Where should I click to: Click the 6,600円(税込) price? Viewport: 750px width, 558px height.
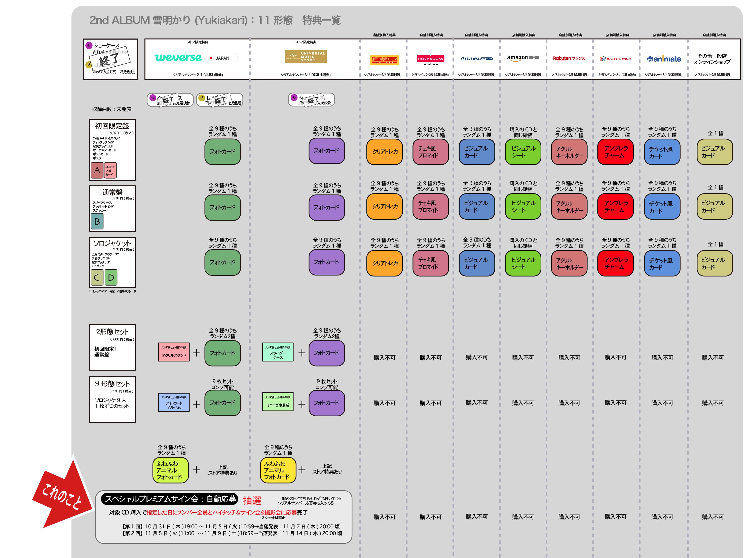[122, 339]
